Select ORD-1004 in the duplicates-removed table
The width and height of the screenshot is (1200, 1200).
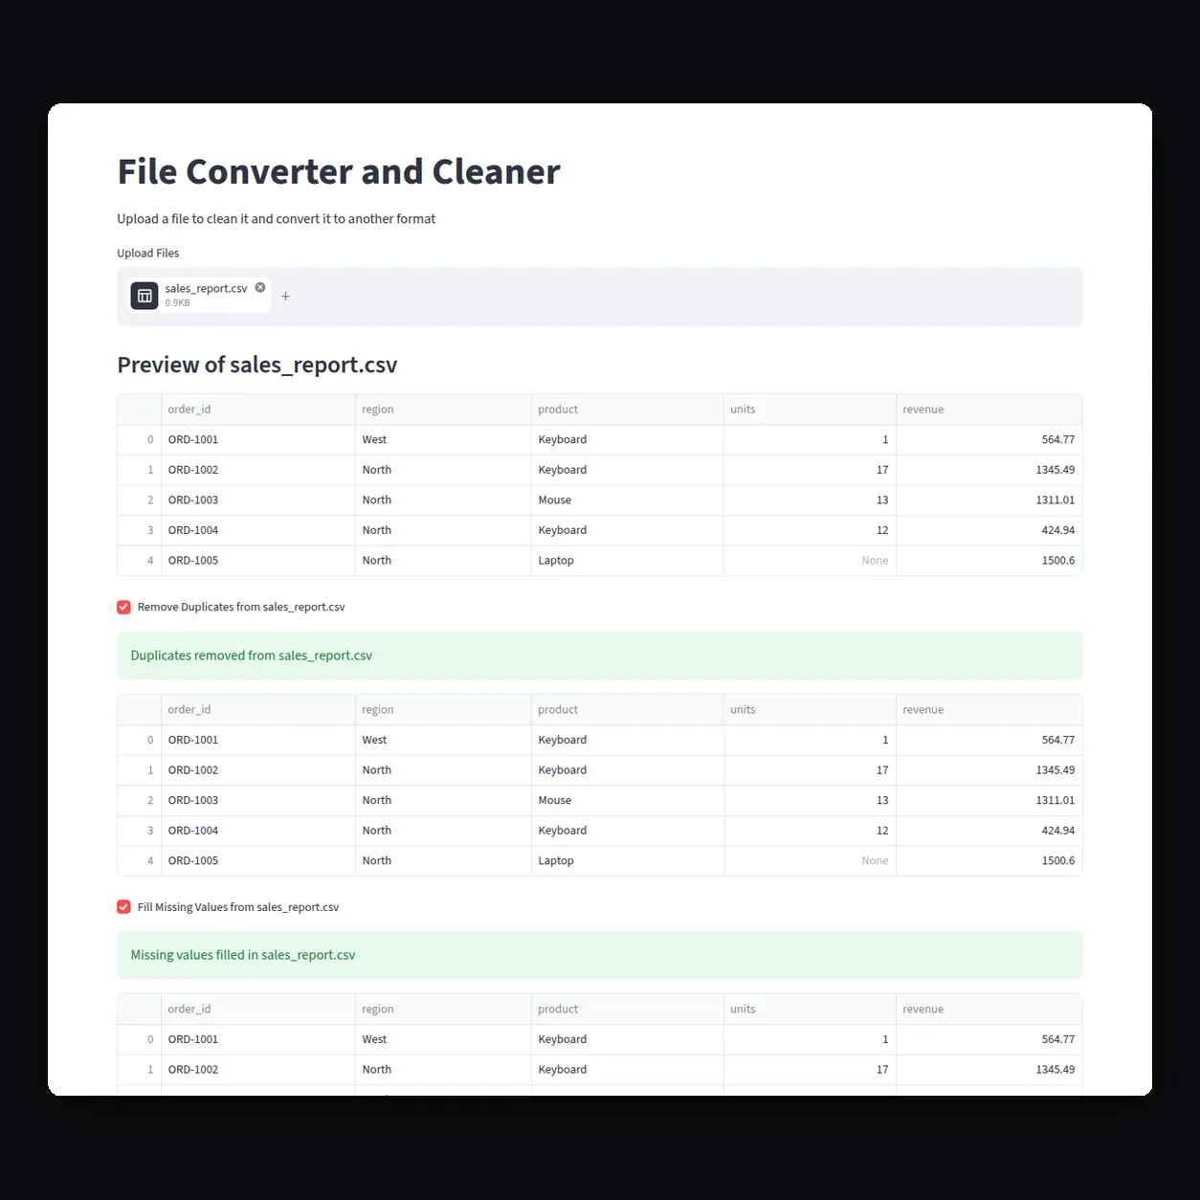[x=257, y=831]
